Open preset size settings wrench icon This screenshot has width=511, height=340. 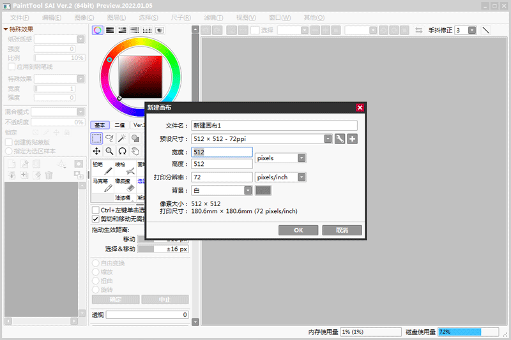point(340,139)
